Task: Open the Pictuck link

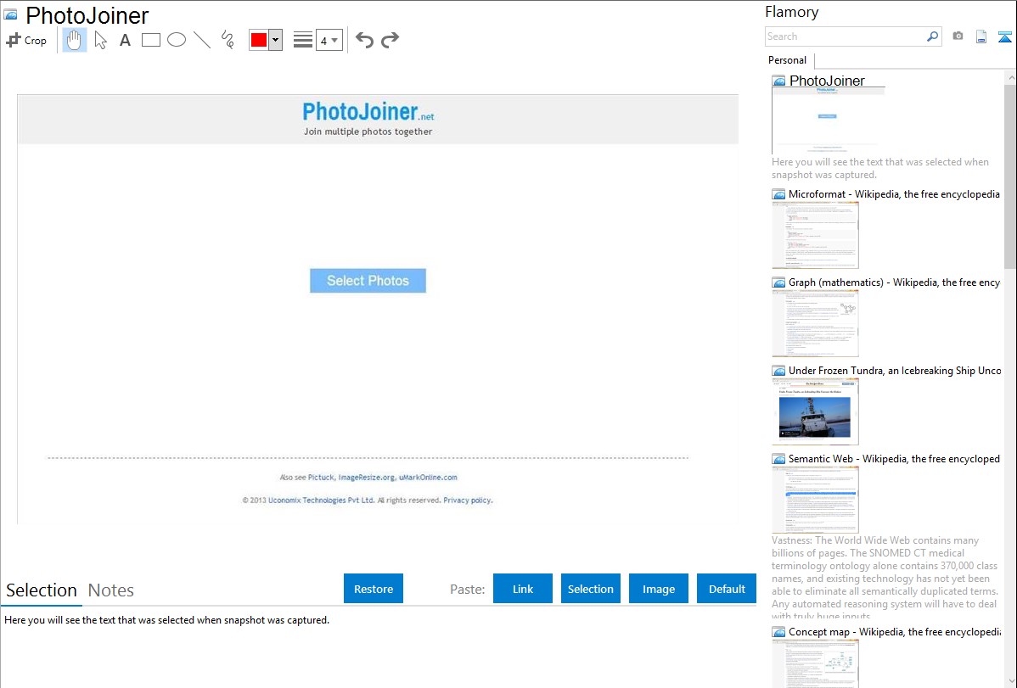Action: 321,478
